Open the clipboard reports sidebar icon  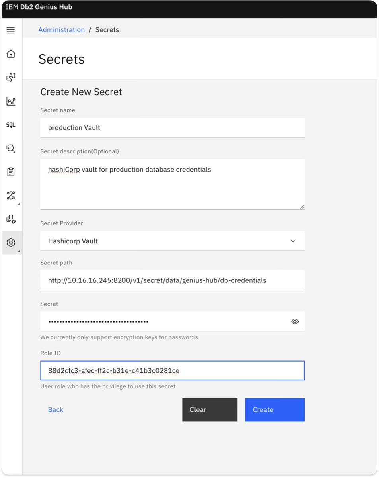[x=11, y=172]
